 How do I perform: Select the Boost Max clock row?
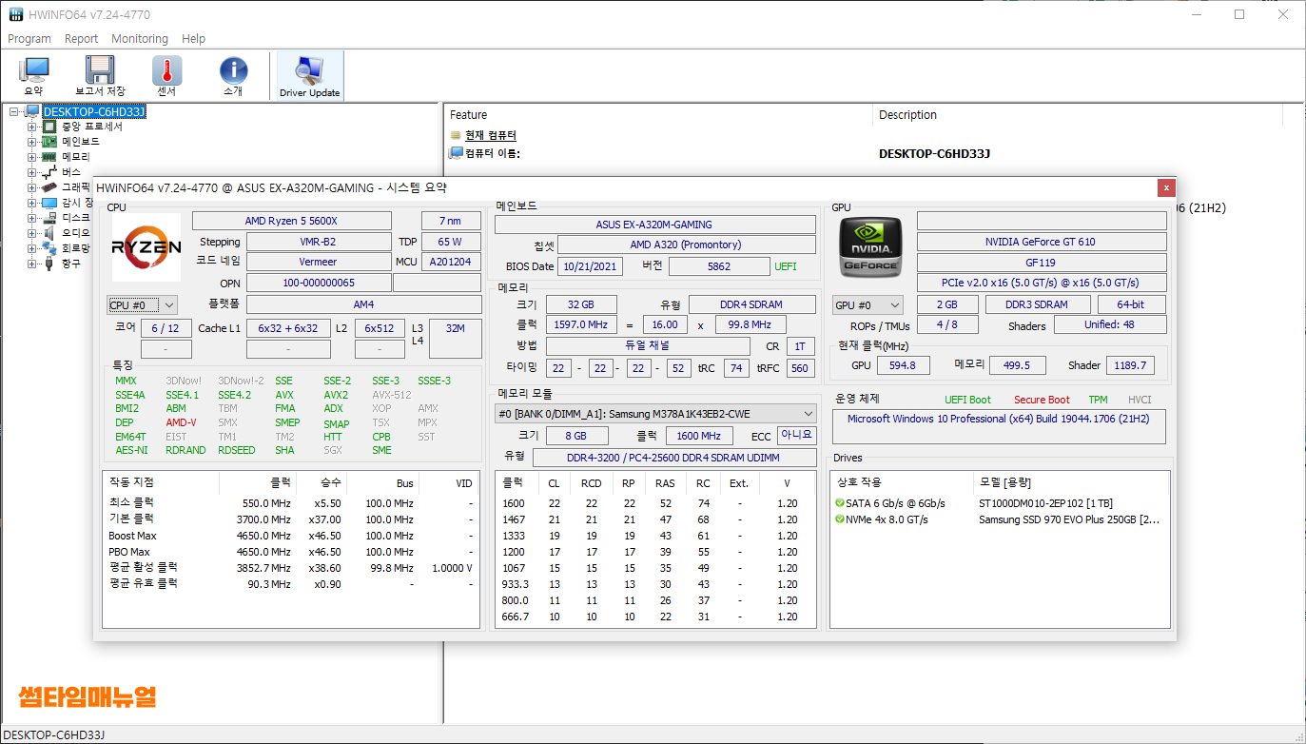click(x=290, y=536)
